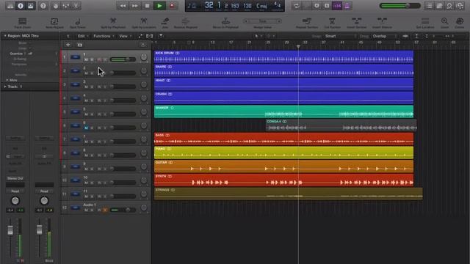Select the KICK DRUM region
Image resolution: width=470 pixels, height=264 pixels.
pyautogui.click(x=284, y=56)
